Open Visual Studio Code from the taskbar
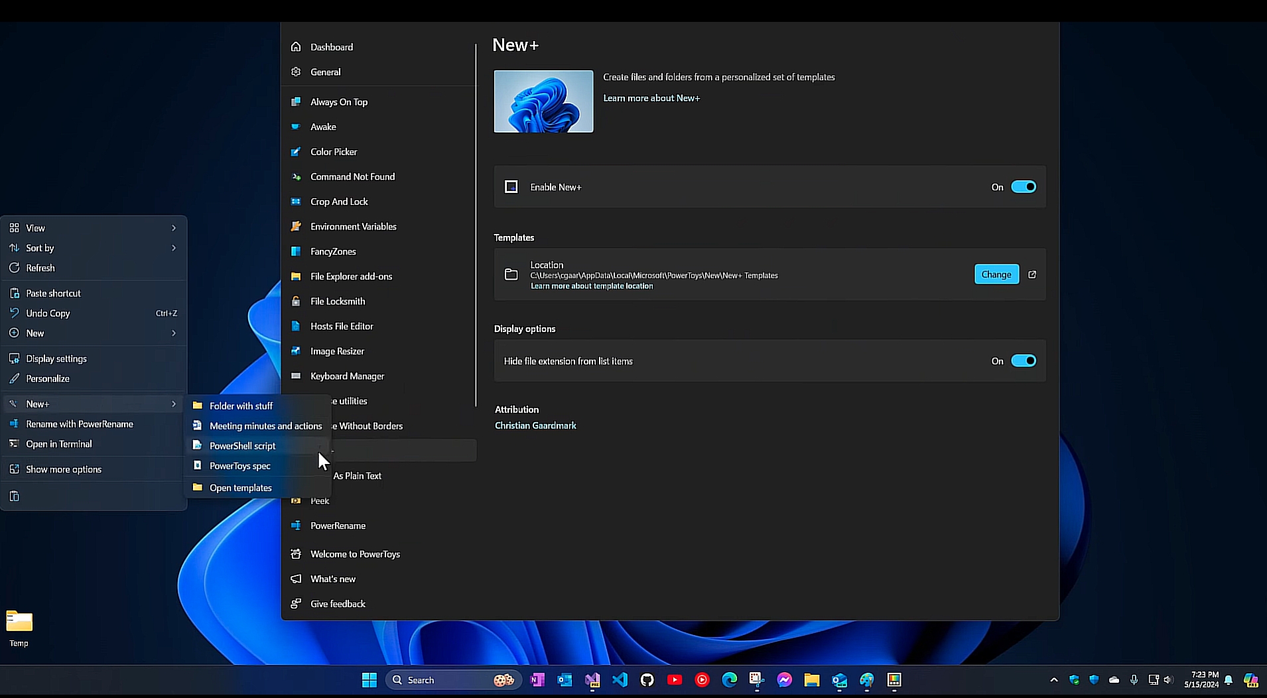The height and width of the screenshot is (698, 1267). click(x=620, y=680)
